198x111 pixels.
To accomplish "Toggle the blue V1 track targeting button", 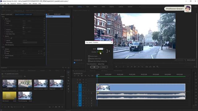I will click(x=80, y=87).
